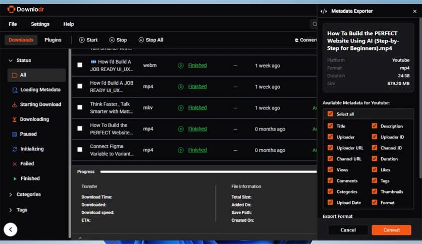Click the orange Convert button
The image size is (422, 244).
[391, 230]
